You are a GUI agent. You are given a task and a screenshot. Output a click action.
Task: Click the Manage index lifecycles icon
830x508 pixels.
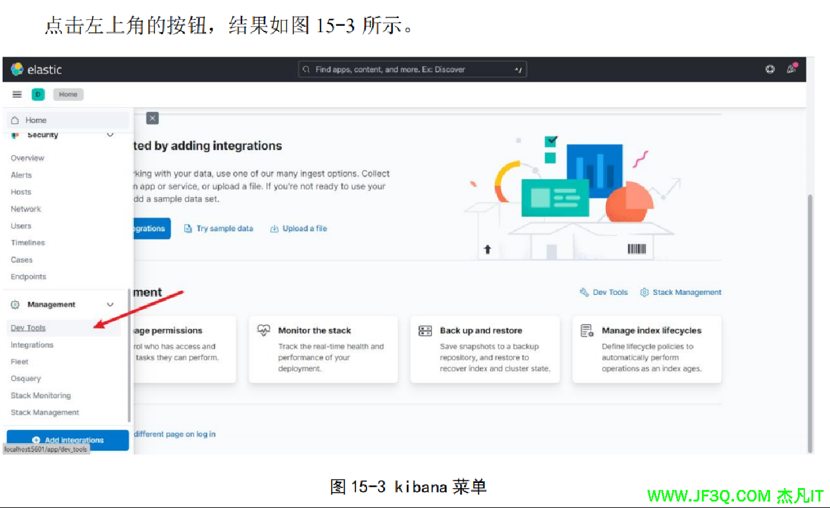(x=587, y=331)
